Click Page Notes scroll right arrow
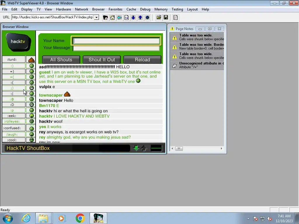This screenshot has height=224, width=299. point(221,148)
